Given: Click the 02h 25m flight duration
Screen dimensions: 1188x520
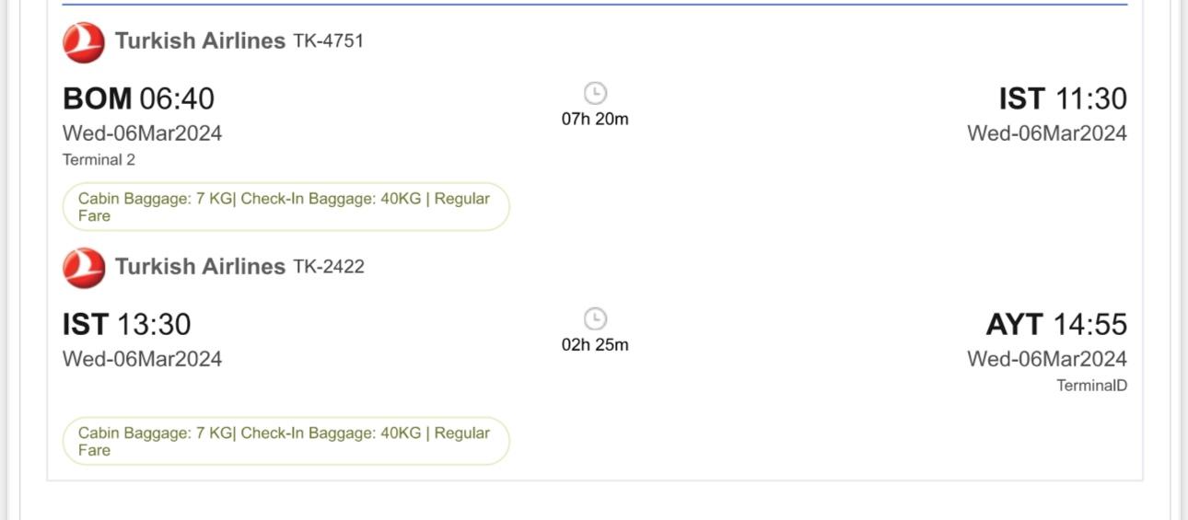Looking at the screenshot, I should (x=595, y=345).
